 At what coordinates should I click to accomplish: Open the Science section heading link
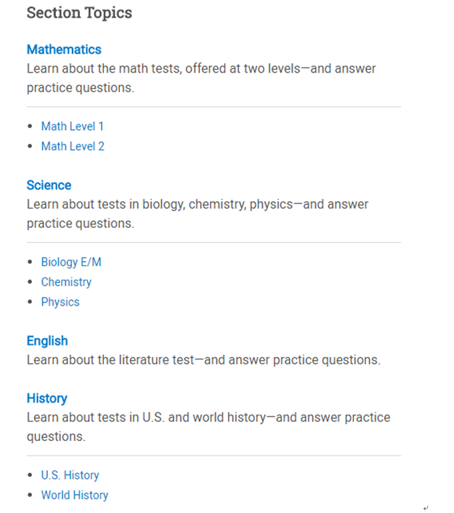pyautogui.click(x=49, y=185)
